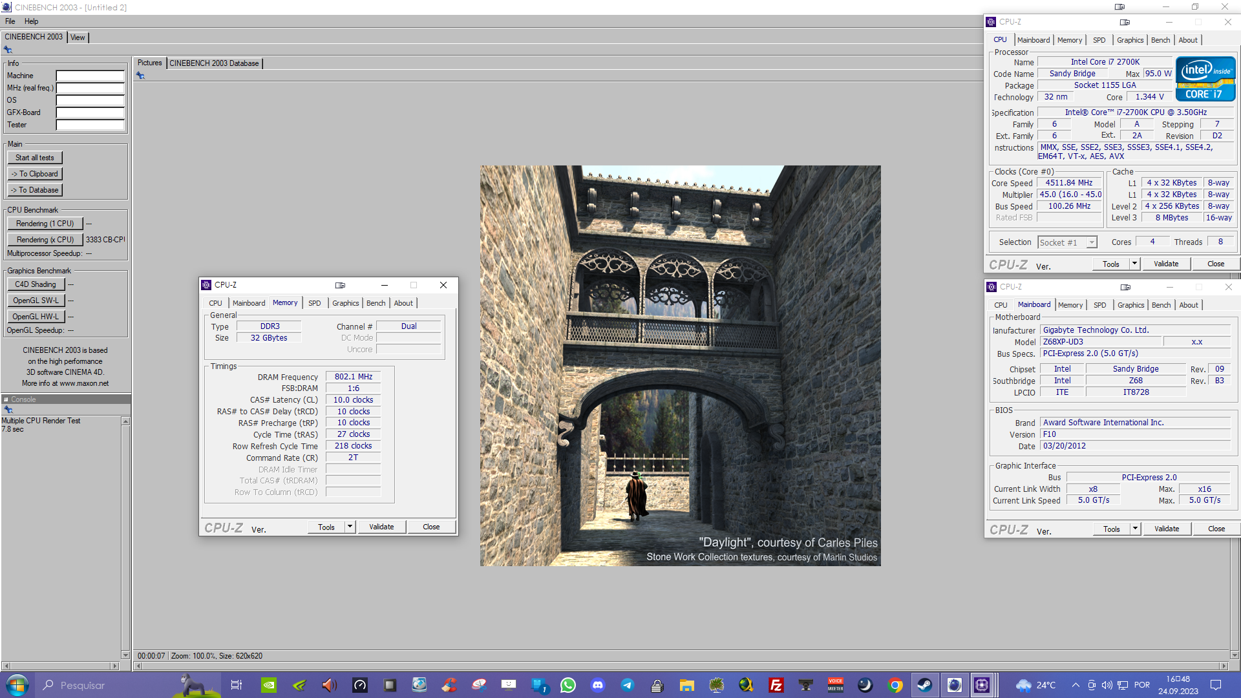Switch to CPU-Z taskbar icon
The image size is (1241, 698).
(x=982, y=685)
